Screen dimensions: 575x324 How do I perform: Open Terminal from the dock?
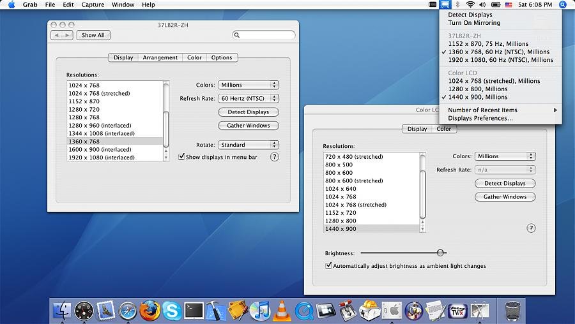[x=194, y=311]
